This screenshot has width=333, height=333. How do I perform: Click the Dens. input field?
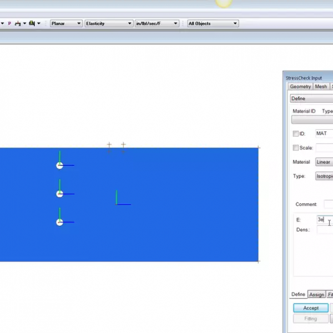[325, 230]
